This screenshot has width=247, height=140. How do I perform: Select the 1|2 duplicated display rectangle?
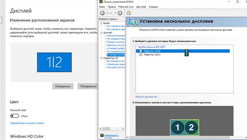tap(54, 62)
